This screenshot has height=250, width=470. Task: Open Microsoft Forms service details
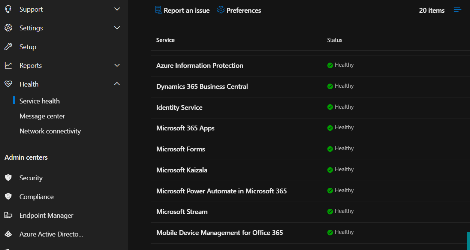[181, 149]
